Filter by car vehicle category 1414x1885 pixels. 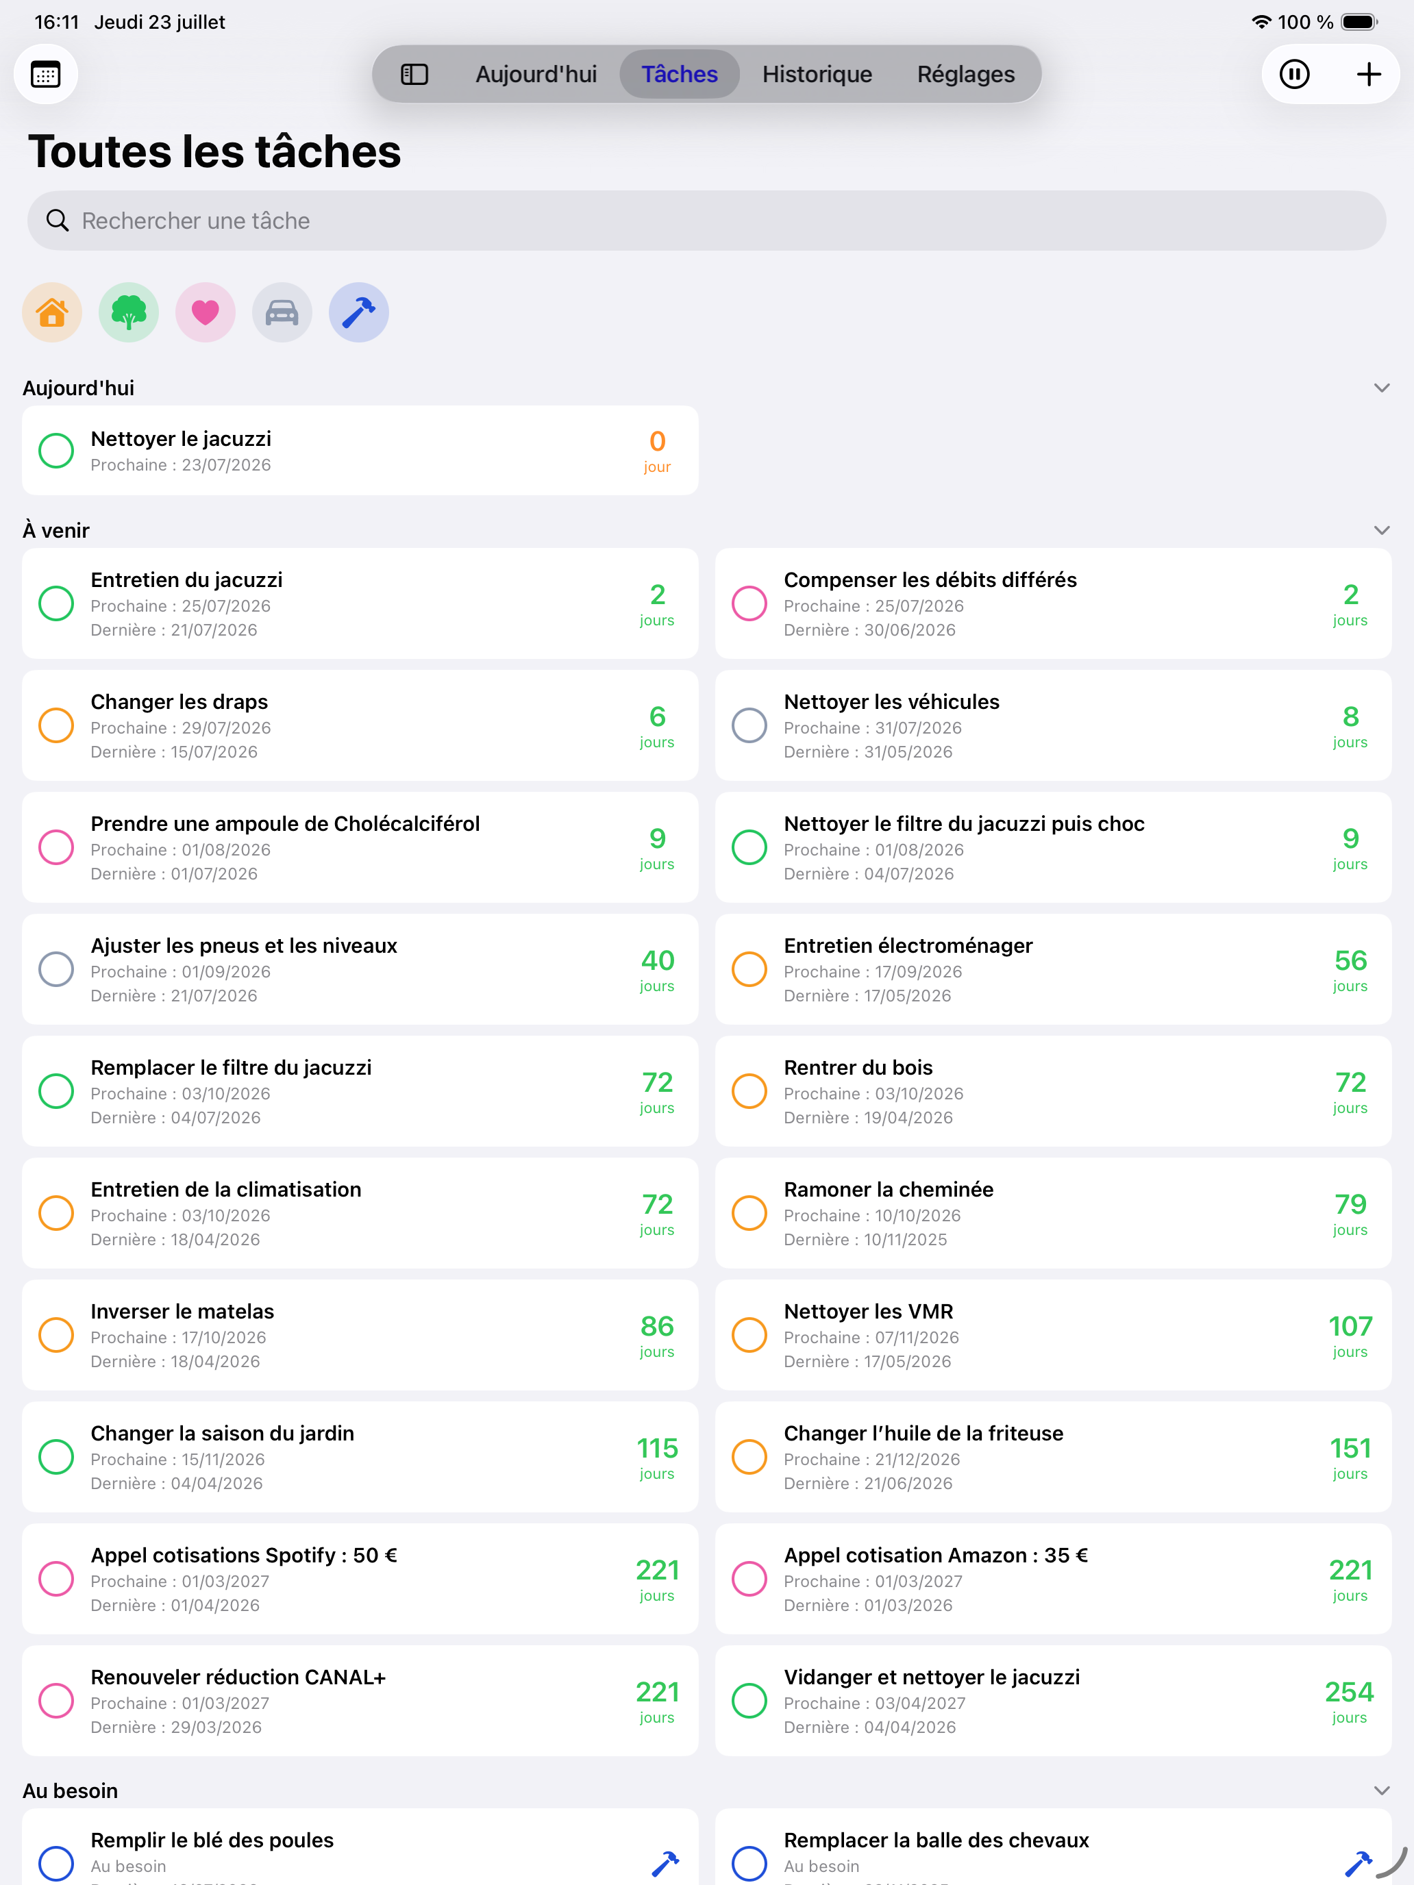click(282, 312)
